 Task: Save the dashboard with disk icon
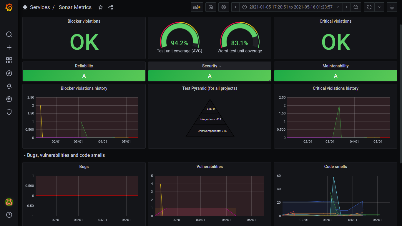coord(211,7)
